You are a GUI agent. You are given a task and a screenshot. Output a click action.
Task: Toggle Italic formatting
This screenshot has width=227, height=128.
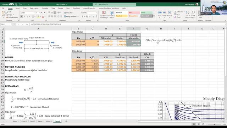click(x=24, y=17)
